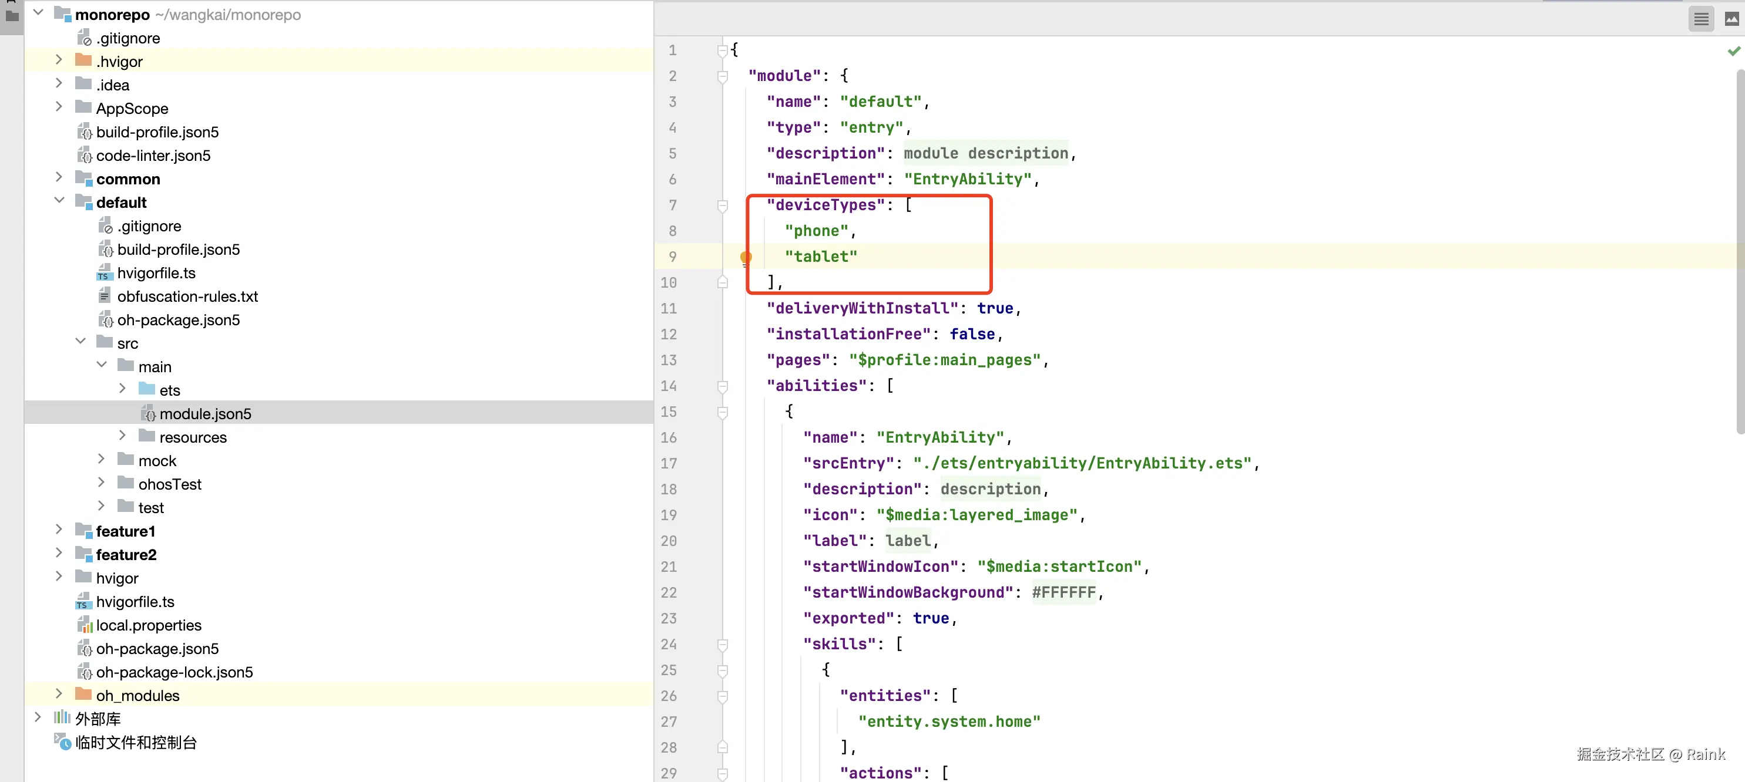Toggle fold marker for abilities array on line 14
Screen dimensions: 1745x782
click(722, 386)
